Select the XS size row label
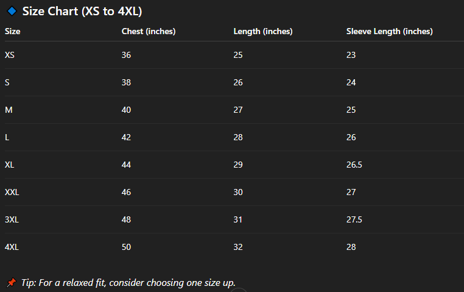The image size is (464, 292). point(10,55)
